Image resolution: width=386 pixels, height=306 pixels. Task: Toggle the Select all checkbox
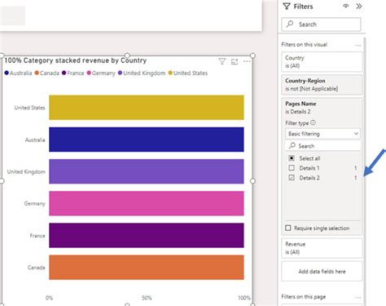pos(292,158)
